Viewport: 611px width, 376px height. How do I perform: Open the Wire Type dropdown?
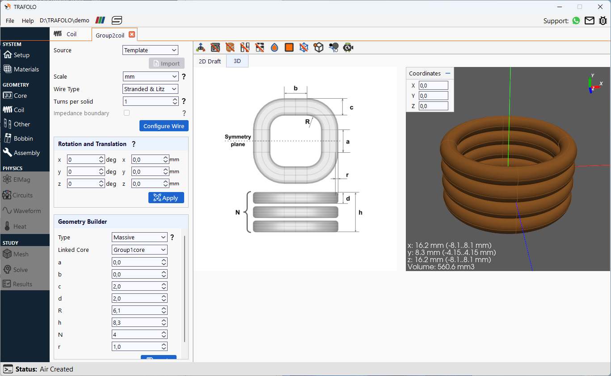150,88
